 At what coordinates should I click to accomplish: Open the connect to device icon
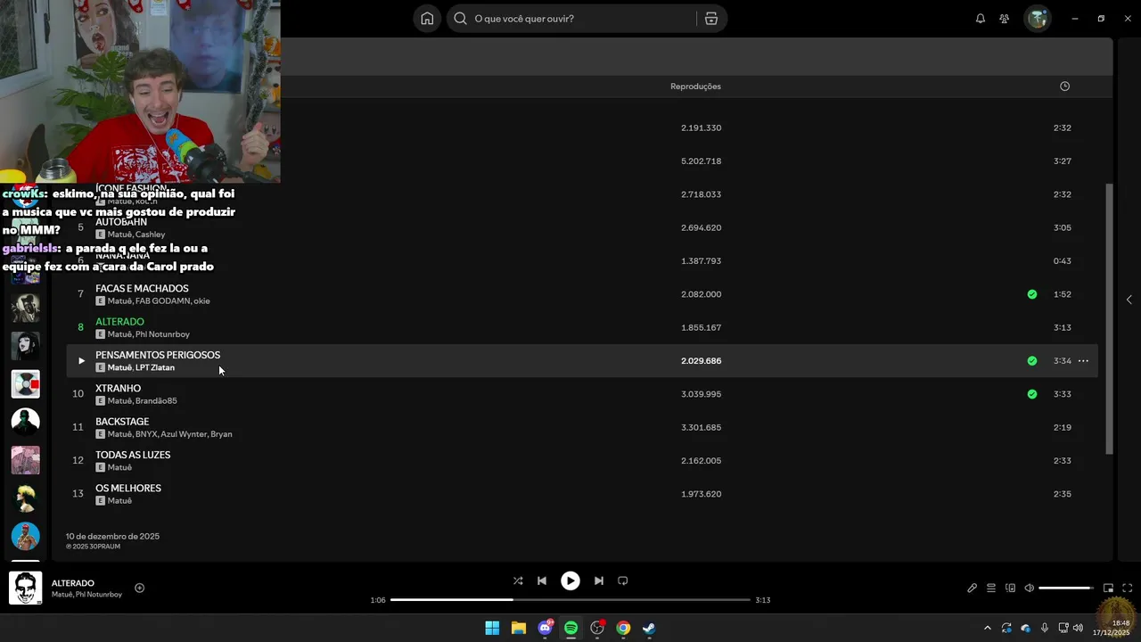click(x=1010, y=588)
